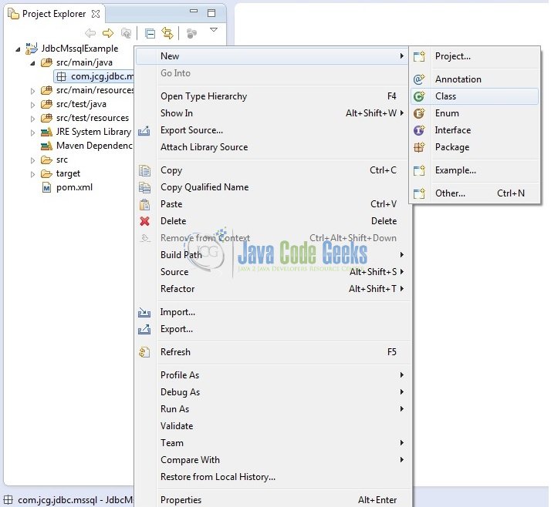Choose Validate from context menu
Viewport: 551px width, 507px height.
pyautogui.click(x=272, y=426)
